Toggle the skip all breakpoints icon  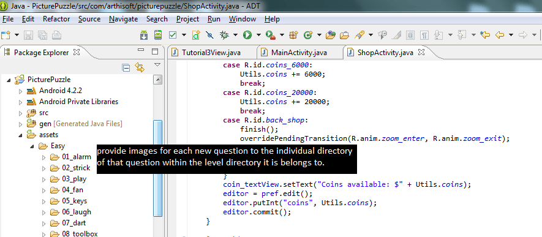(x=210, y=35)
